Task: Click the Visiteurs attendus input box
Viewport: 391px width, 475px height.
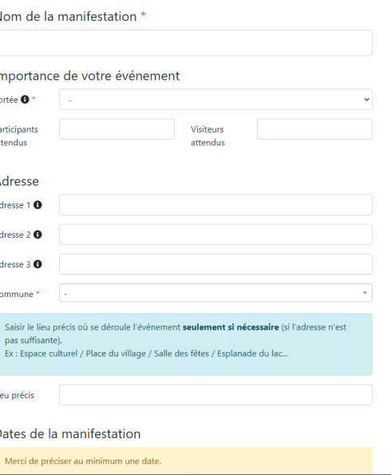Action: (314, 129)
